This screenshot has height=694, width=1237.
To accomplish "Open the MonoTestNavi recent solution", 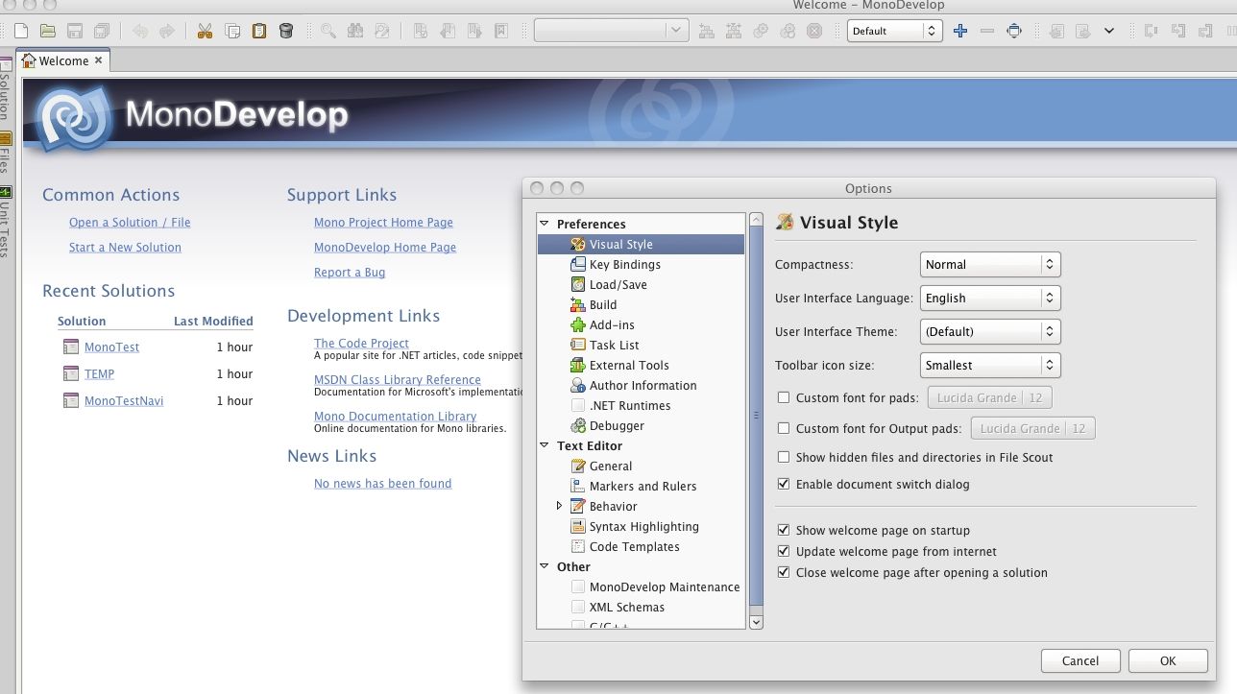I will pos(124,400).
